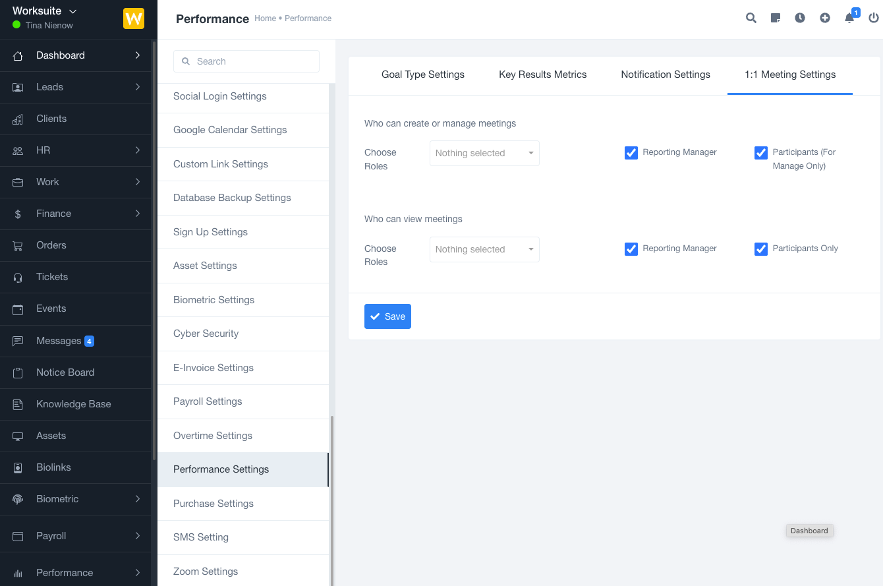Click the power logout icon
Viewport: 883px width, 586px height.
(873, 18)
